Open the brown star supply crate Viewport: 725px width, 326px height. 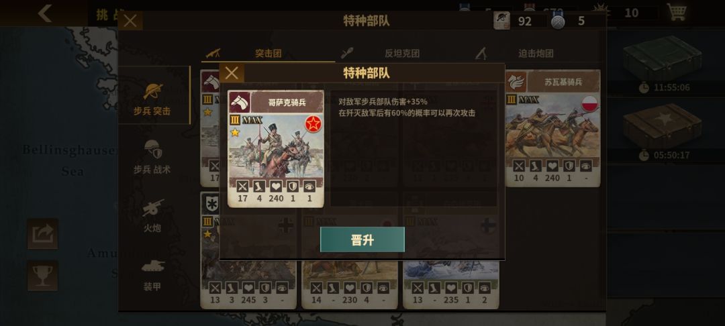pos(662,126)
